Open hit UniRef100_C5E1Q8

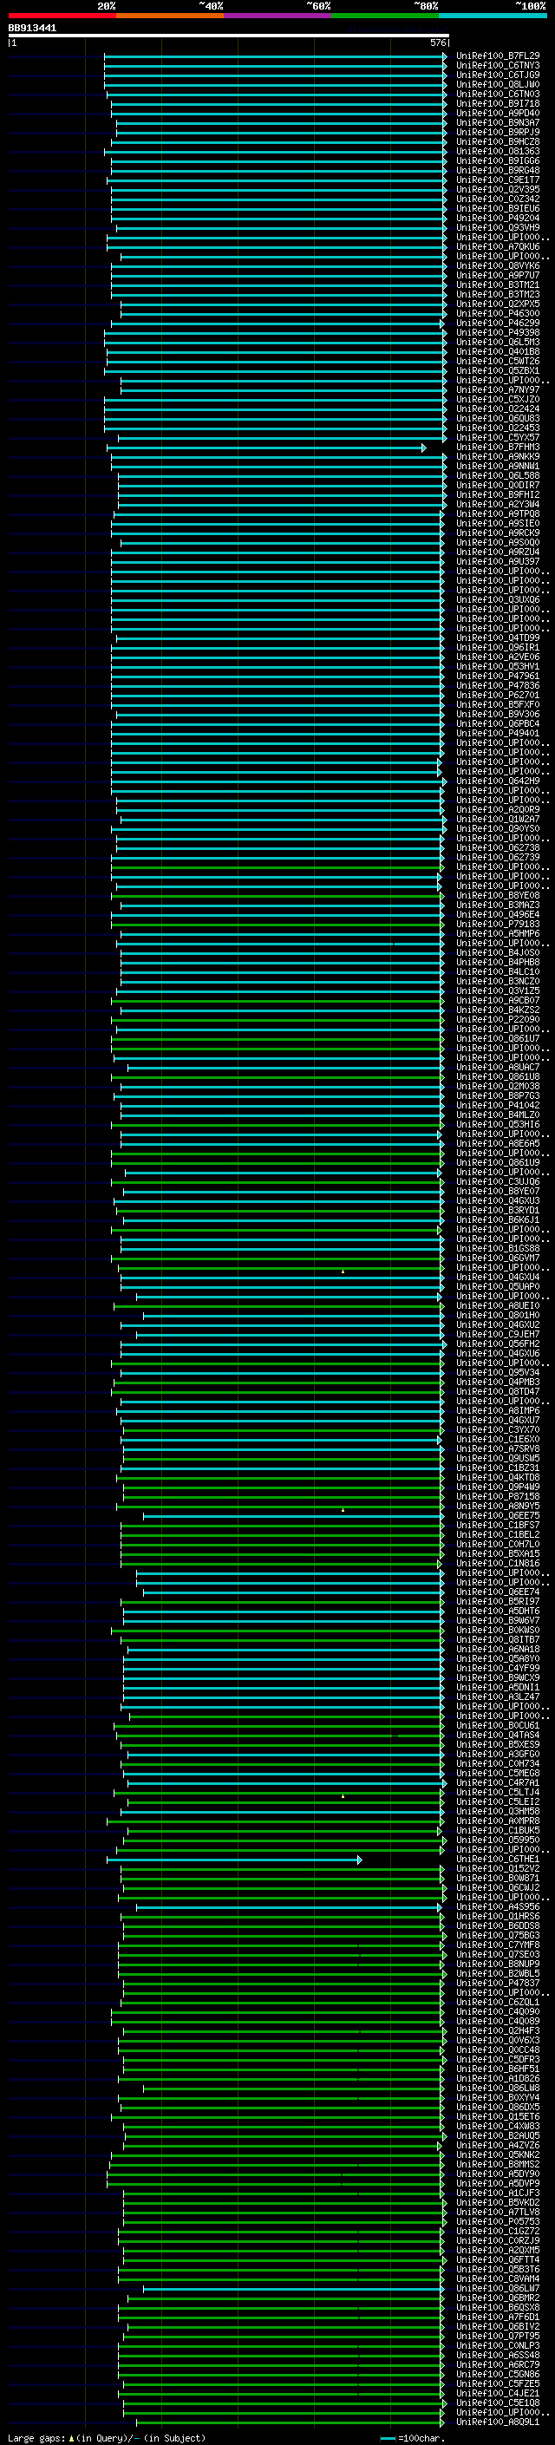[498, 2403]
